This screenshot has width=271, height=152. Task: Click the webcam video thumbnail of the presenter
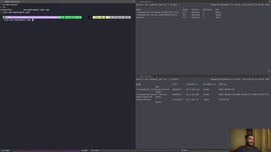250,140
